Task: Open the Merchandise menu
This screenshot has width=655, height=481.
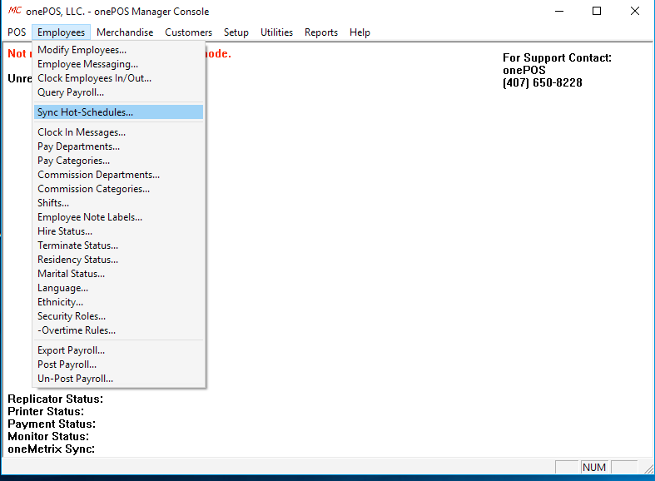Action: pyautogui.click(x=125, y=32)
